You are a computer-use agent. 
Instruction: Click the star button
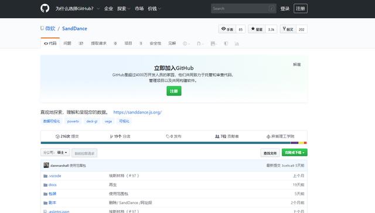coord(257,29)
